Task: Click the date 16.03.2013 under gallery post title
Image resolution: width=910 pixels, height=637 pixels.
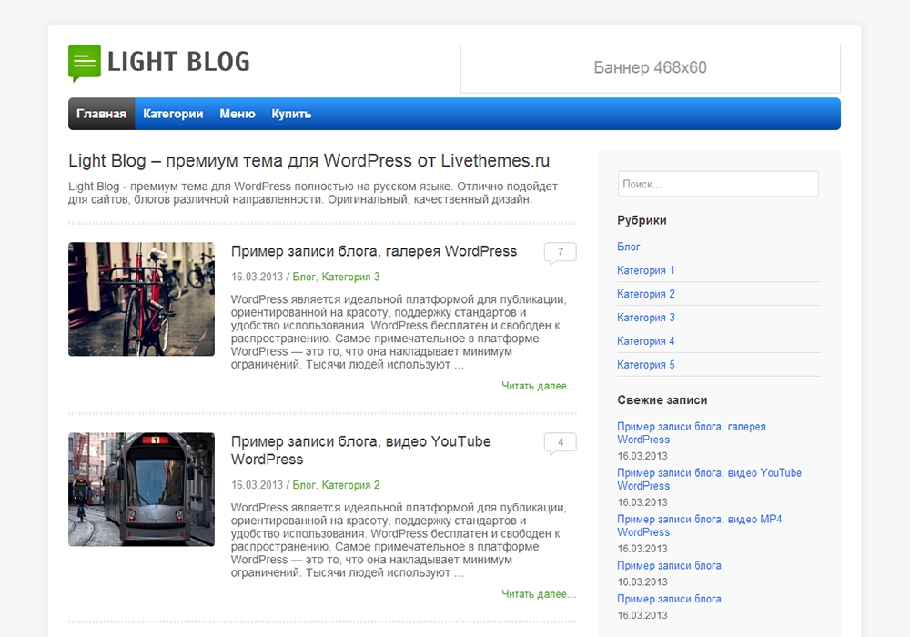Action: pos(258,277)
